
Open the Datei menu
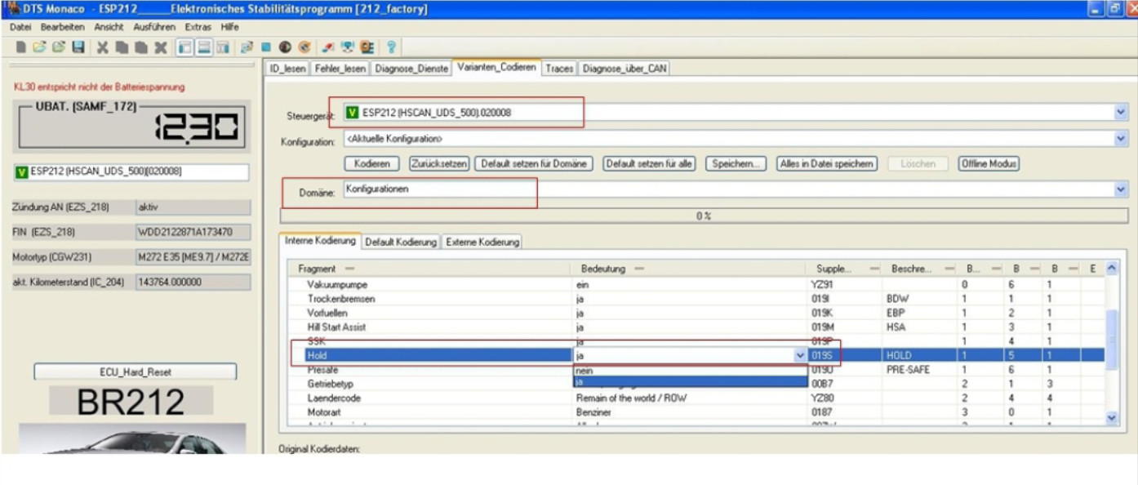point(19,27)
